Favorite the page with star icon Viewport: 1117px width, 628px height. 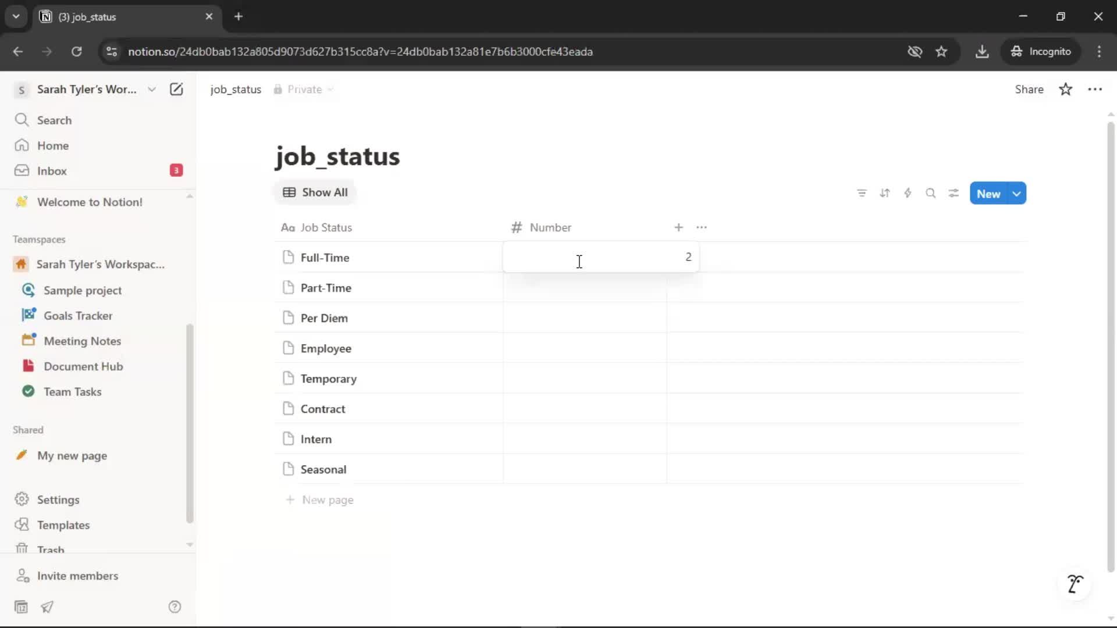1065,90
